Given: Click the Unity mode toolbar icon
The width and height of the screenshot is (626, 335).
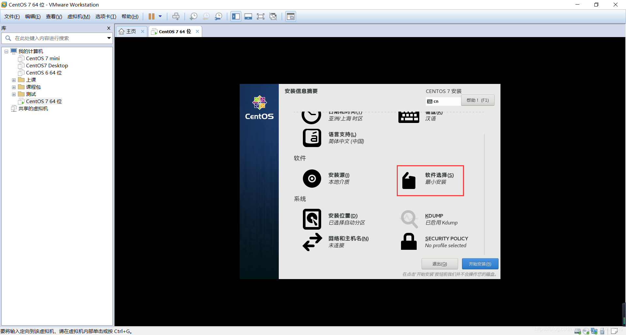Looking at the screenshot, I should pos(273,16).
